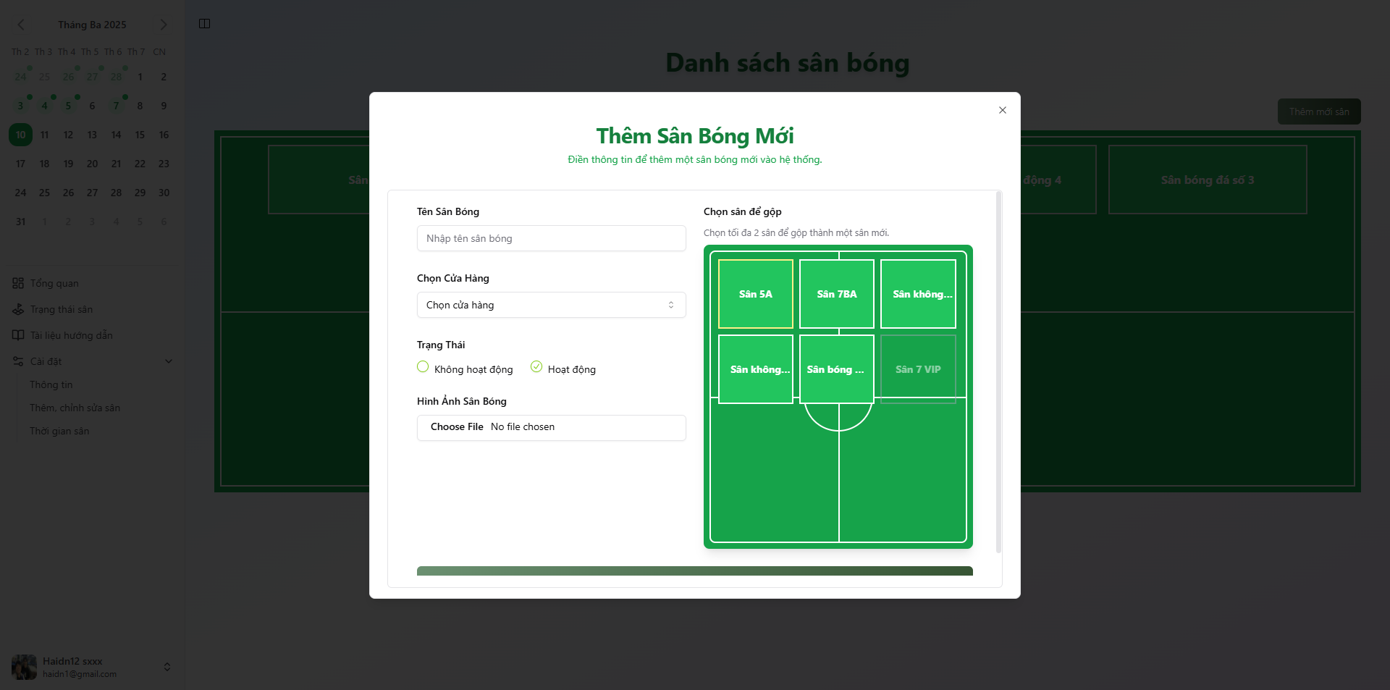Screen dimensions: 1390x690
Task: Go to next month in calendar
Action: (x=164, y=25)
